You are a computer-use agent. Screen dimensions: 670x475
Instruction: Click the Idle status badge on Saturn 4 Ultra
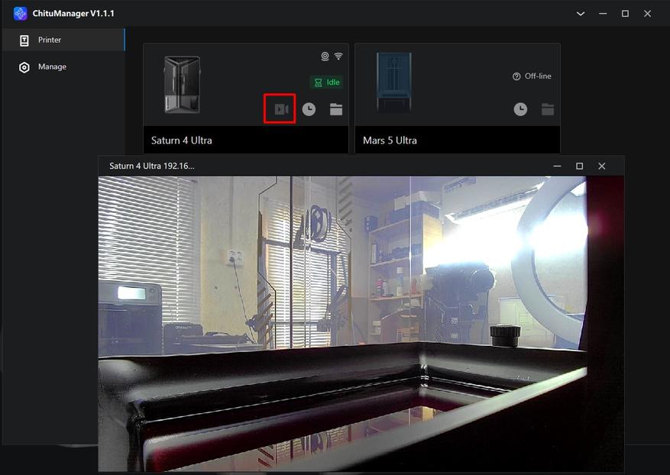pyautogui.click(x=327, y=82)
